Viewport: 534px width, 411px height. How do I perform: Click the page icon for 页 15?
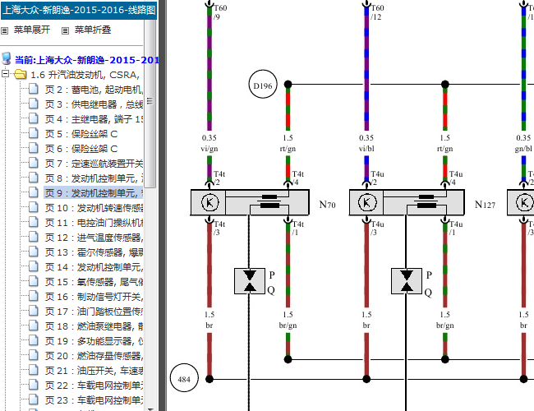click(34, 281)
